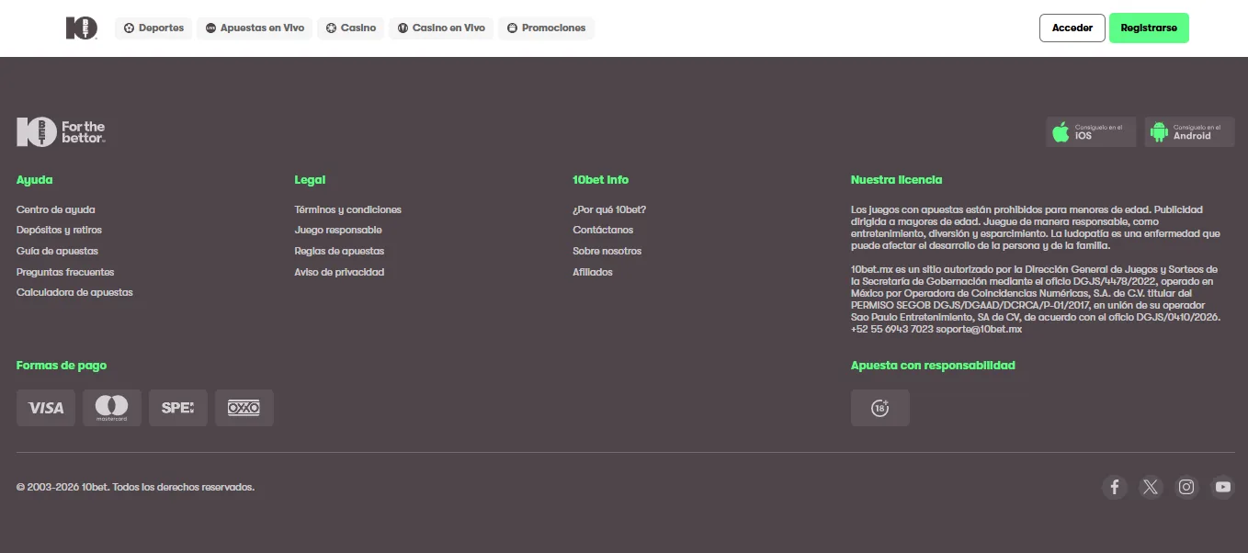Click the Mastercard payment icon
The width and height of the screenshot is (1248, 553).
pos(112,408)
